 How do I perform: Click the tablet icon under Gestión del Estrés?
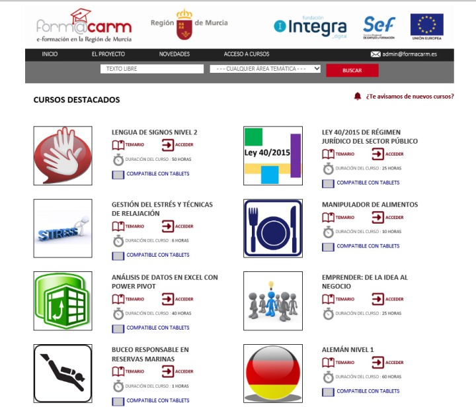click(118, 255)
